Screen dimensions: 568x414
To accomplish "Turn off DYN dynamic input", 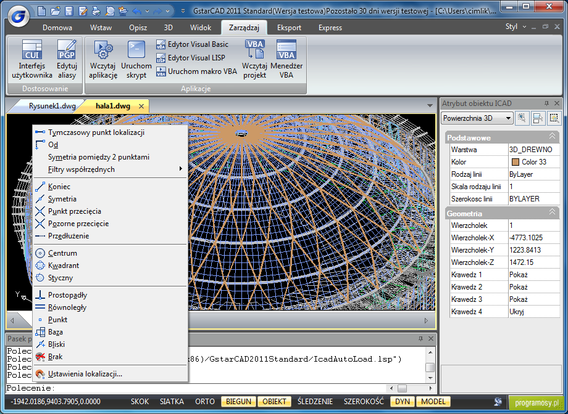I will [403, 402].
